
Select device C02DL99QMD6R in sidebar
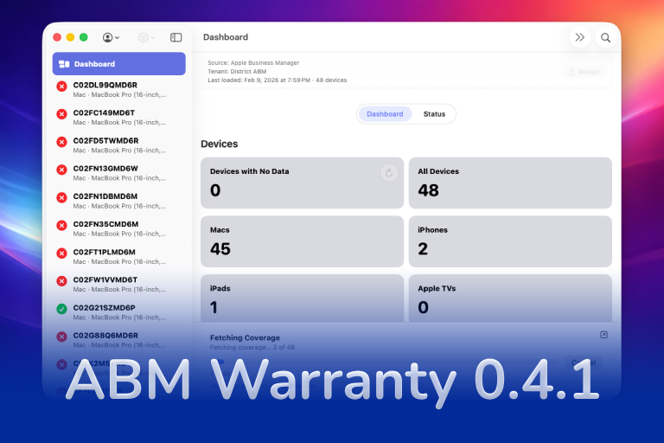point(119,89)
